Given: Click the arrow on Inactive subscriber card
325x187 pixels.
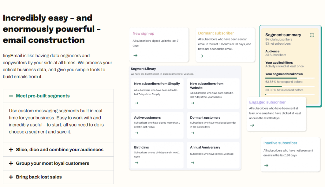Looking at the screenshot, I should (266, 165).
